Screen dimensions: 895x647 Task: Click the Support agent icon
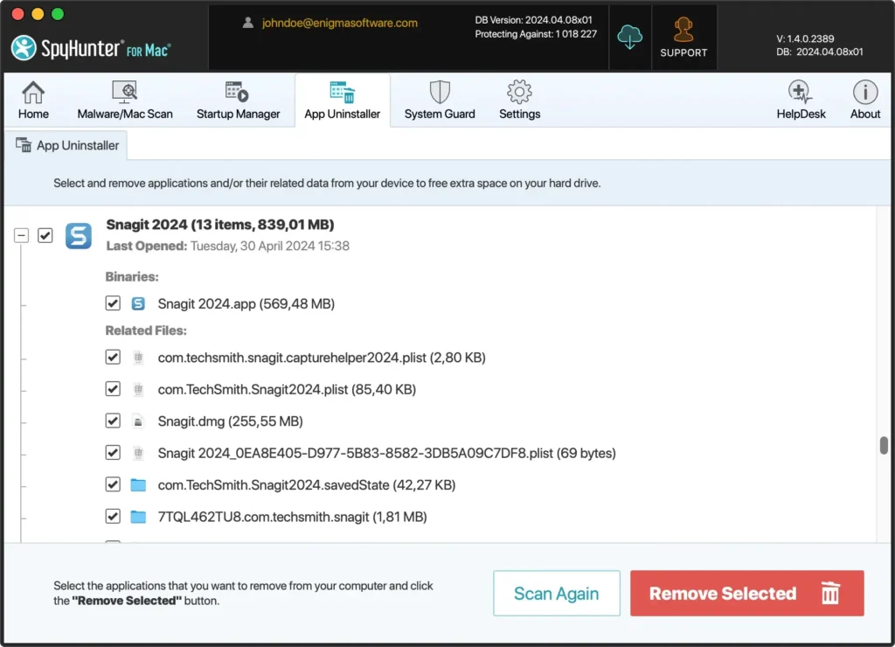683,30
